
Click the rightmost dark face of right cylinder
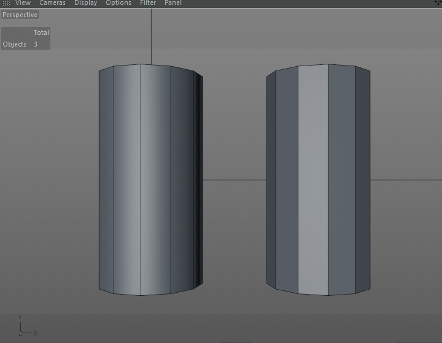(363, 180)
